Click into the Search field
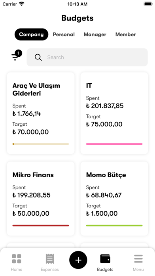The width and height of the screenshot is (155, 276). coord(87,57)
